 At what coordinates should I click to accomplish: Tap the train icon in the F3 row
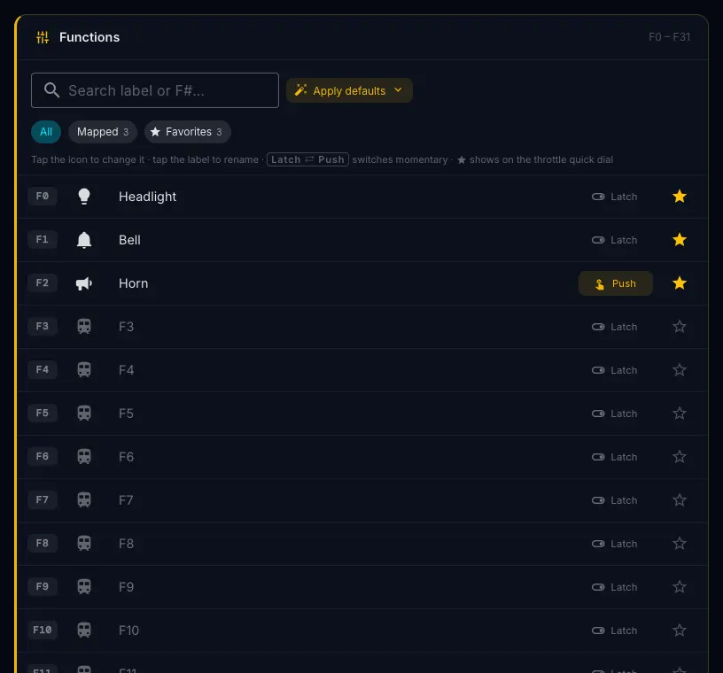(84, 327)
